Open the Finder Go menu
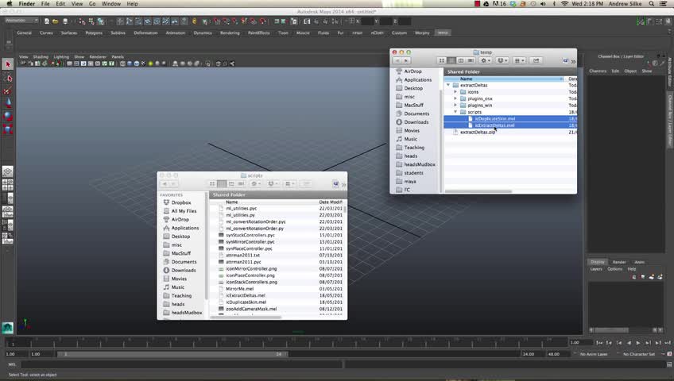Viewport: 674px width, 381px height. (x=92, y=4)
